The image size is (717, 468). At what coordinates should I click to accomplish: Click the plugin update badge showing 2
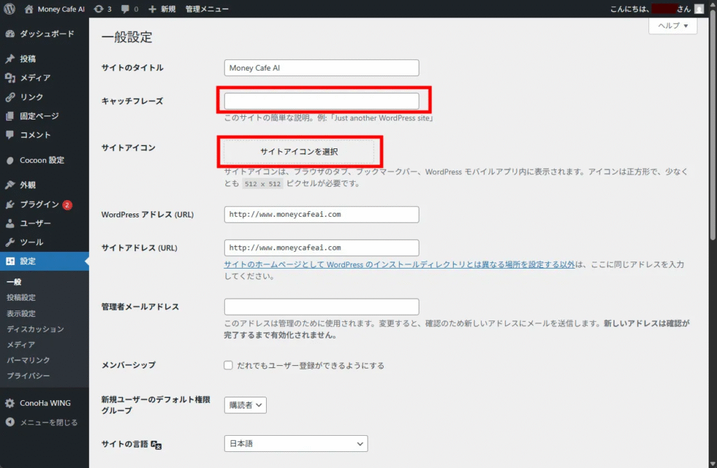pyautogui.click(x=67, y=205)
